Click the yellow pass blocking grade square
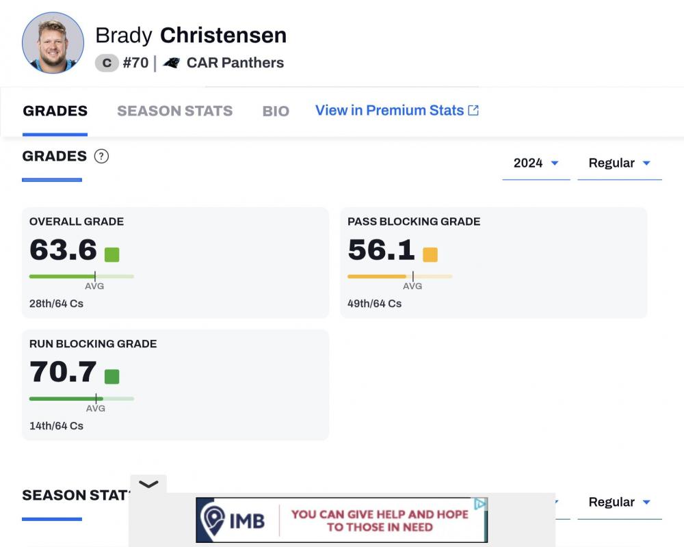Image resolution: width=684 pixels, height=547 pixels. [430, 255]
